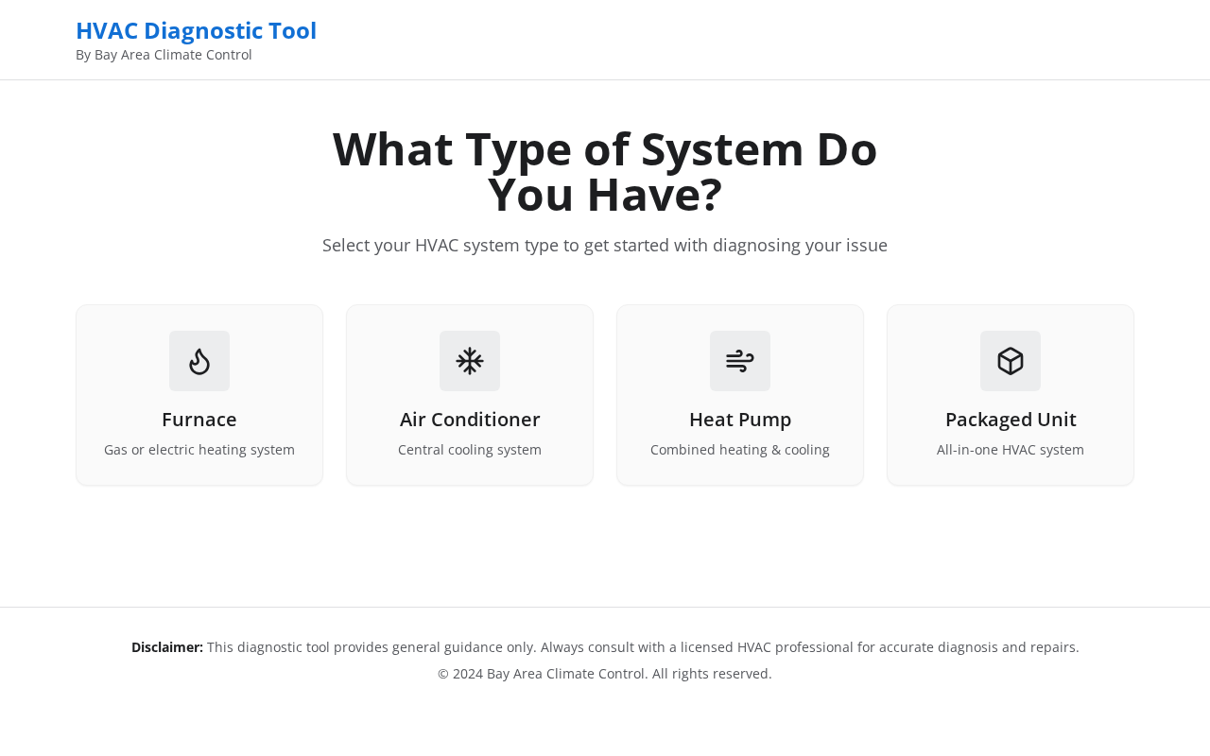Click the Furnace flame icon

click(x=199, y=361)
